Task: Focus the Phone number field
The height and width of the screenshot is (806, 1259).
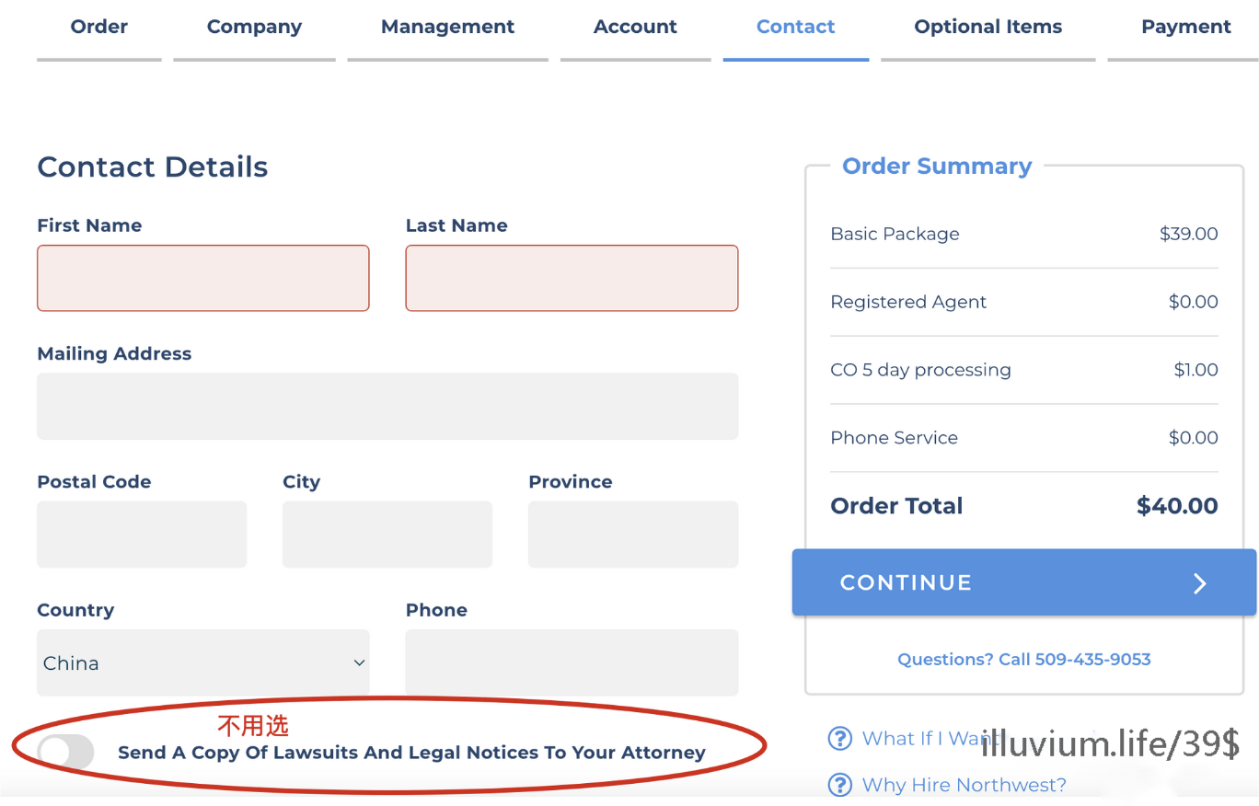Action: (x=572, y=662)
